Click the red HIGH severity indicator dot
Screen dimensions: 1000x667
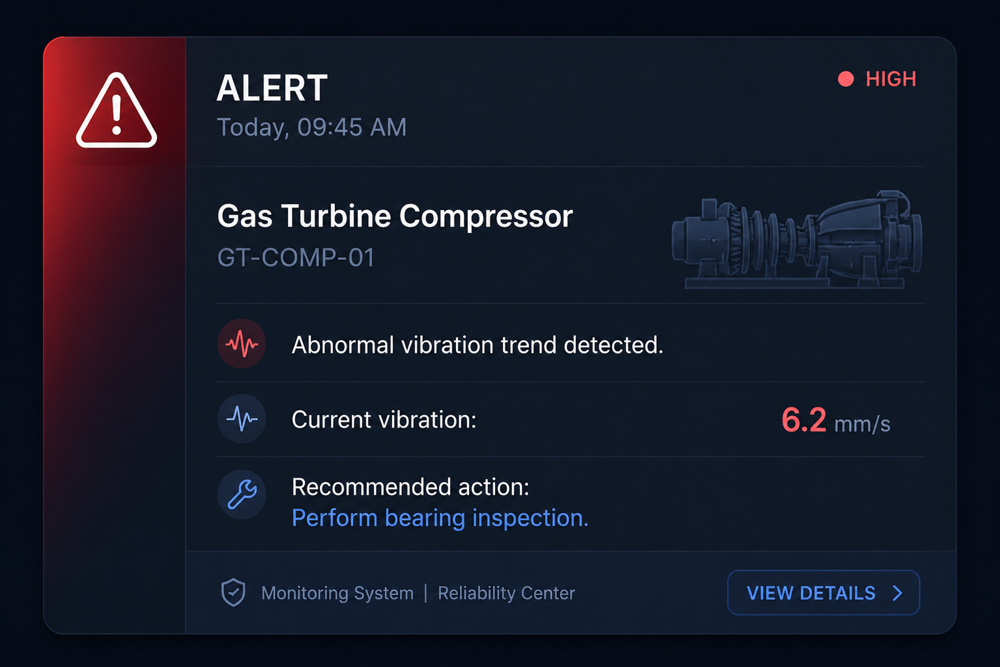846,79
